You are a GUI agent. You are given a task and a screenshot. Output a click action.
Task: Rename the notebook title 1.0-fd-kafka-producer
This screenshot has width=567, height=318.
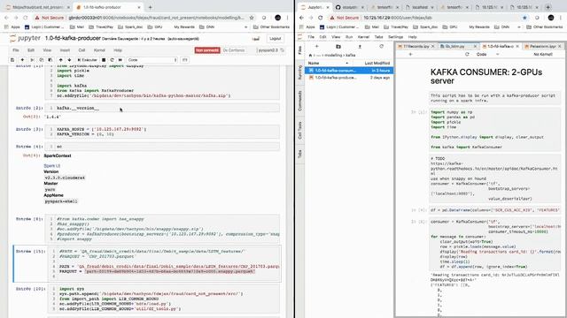tap(73, 38)
